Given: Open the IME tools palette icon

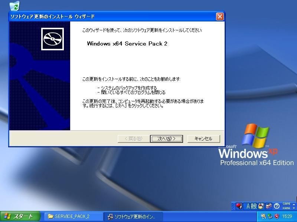Looking at the screenshot, I should tap(261, 206).
